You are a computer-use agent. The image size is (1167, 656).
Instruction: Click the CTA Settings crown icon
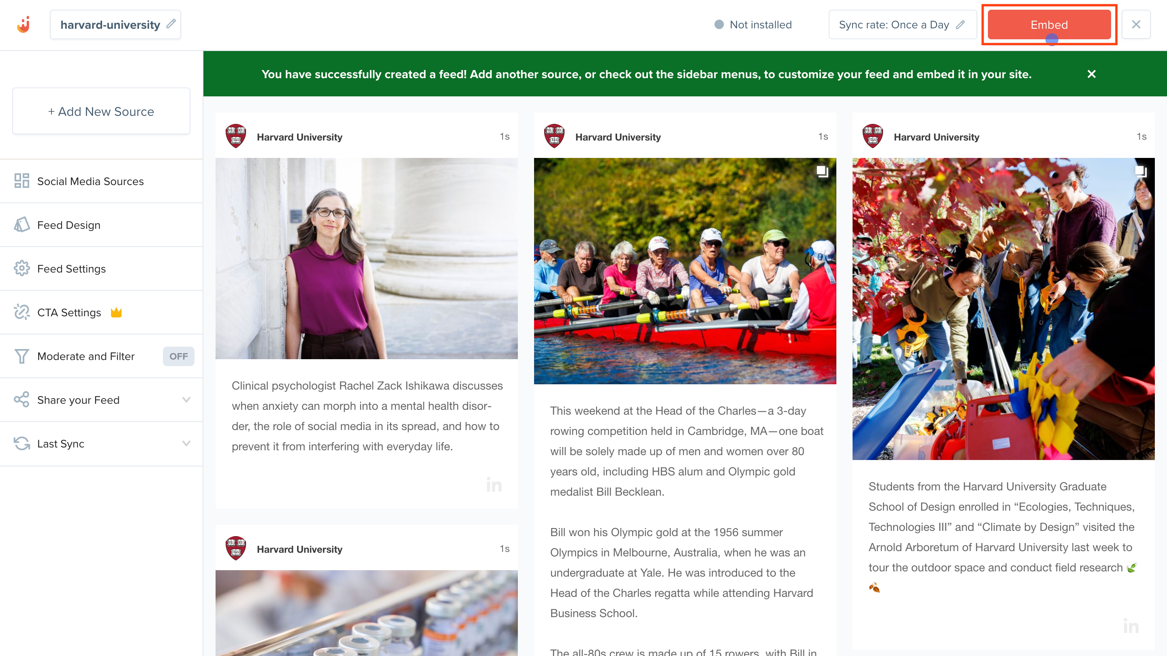click(x=116, y=312)
